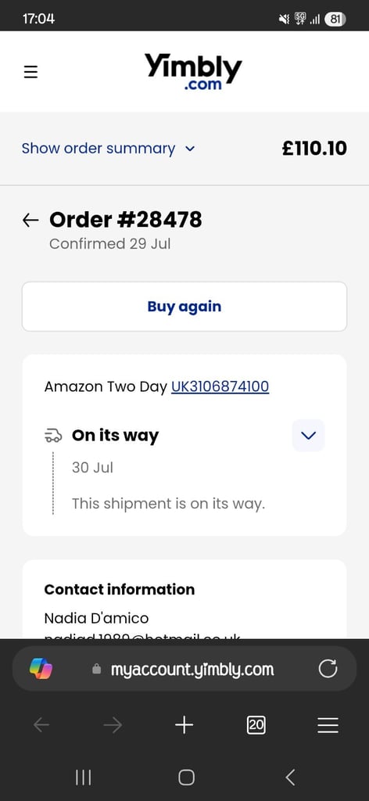Click the delivery truck icon by On its way
Screen dimensions: 369x801
[53, 435]
